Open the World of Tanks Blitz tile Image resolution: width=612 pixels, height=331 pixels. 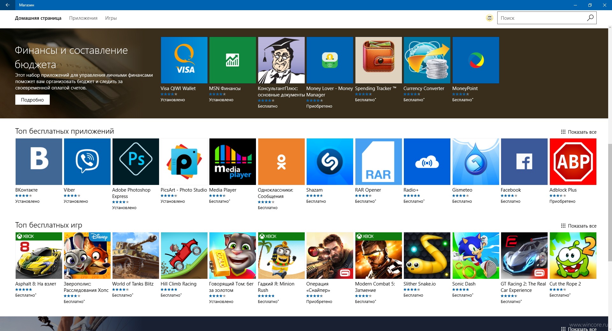(135, 256)
